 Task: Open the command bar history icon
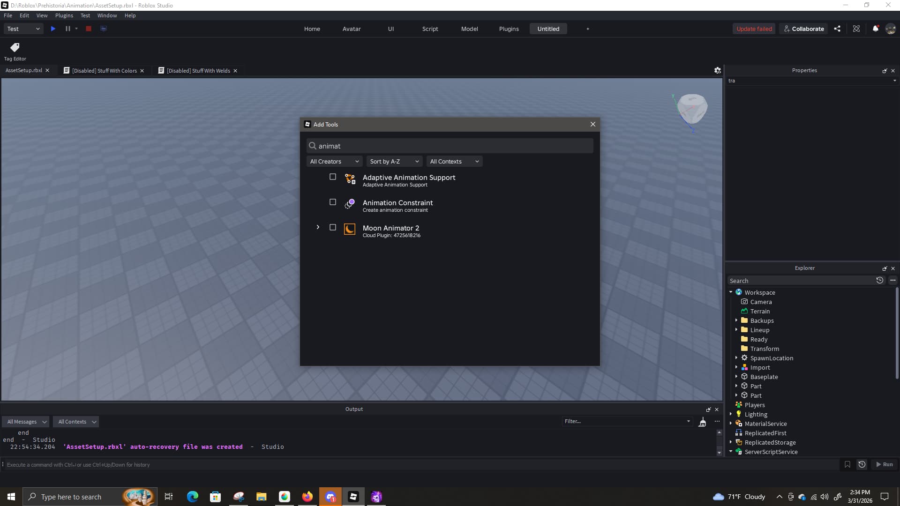coord(862,464)
